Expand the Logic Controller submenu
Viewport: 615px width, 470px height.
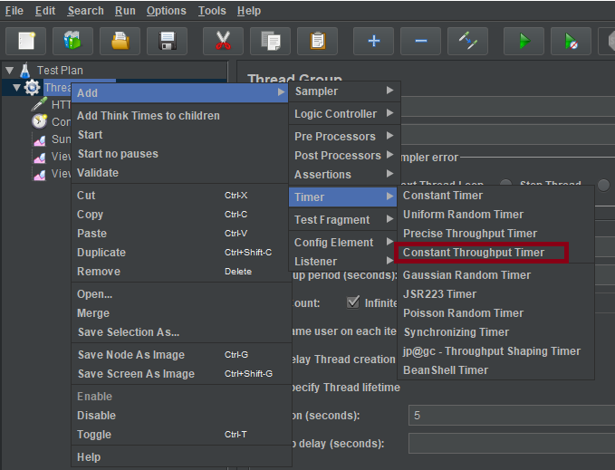point(343,113)
